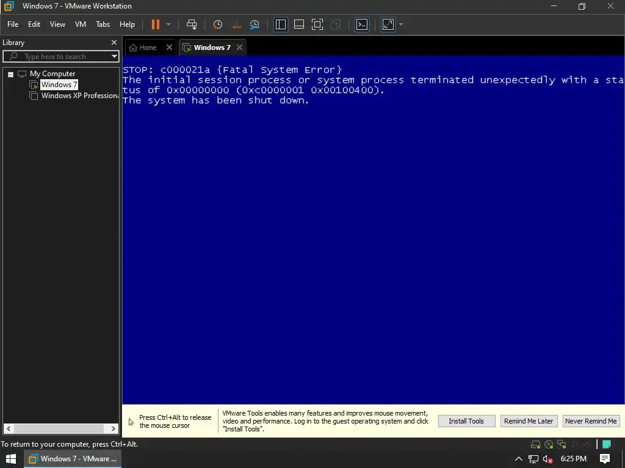Select My Computer in the library
Viewport: 625px width, 468px height.
52,74
